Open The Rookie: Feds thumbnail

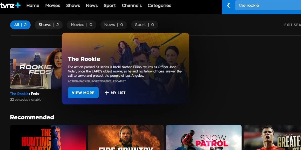point(36,69)
